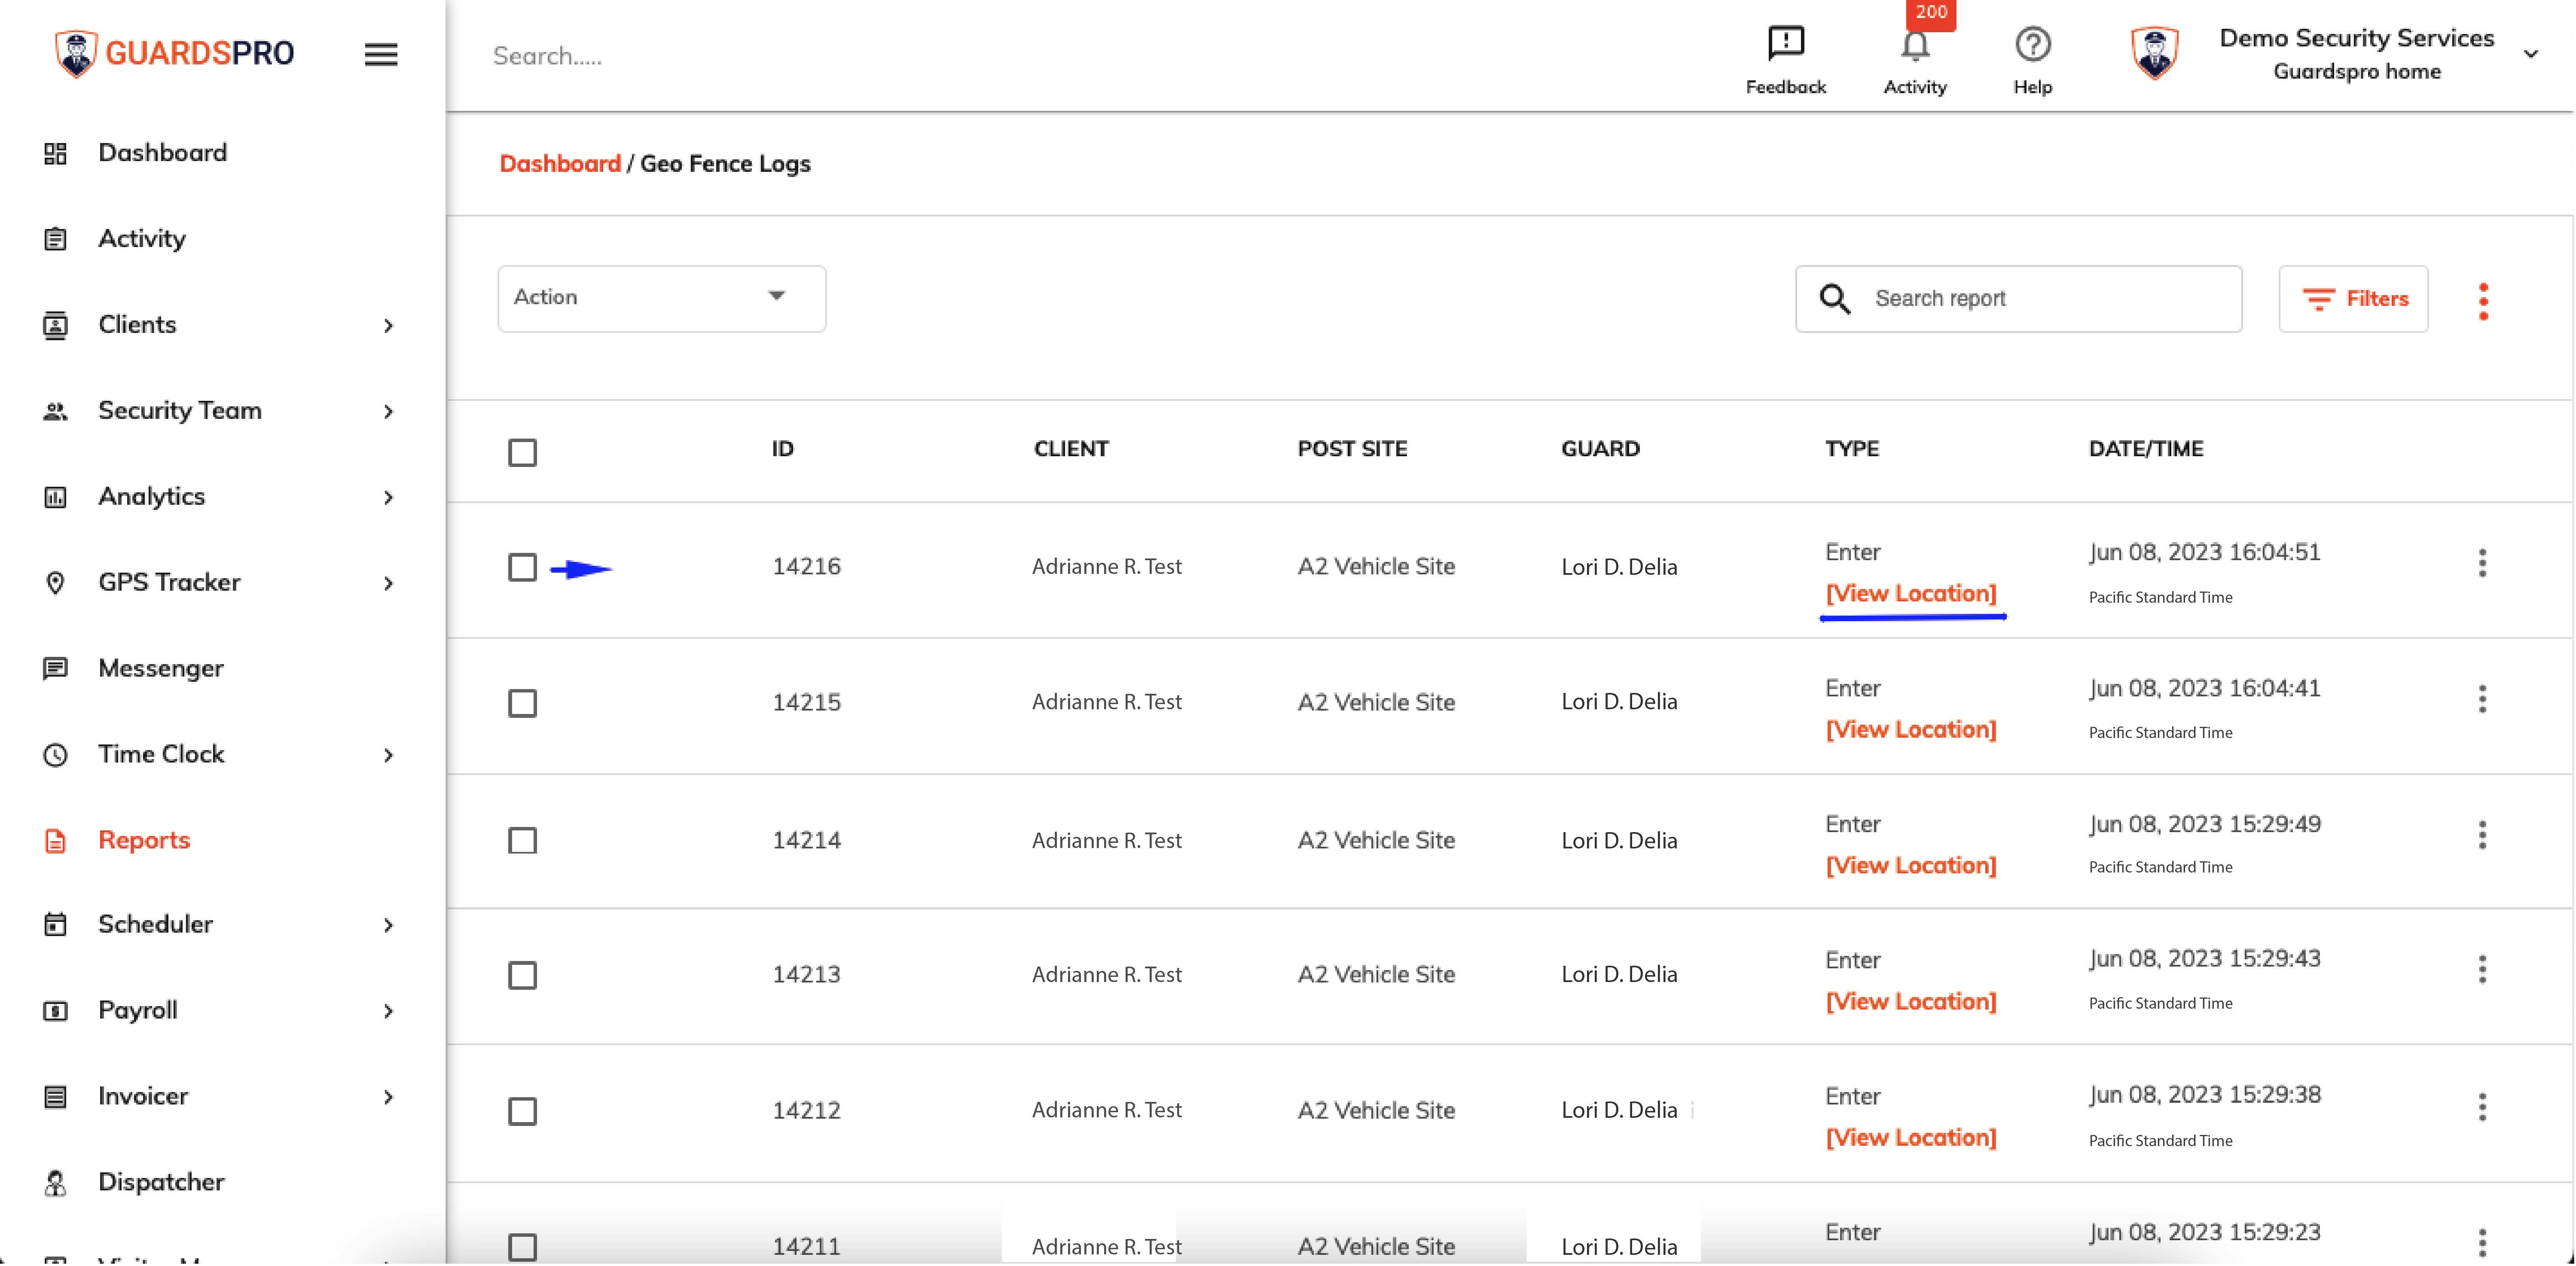Select checkbox for log 14216
This screenshot has width=2576, height=1266.
pyautogui.click(x=522, y=568)
